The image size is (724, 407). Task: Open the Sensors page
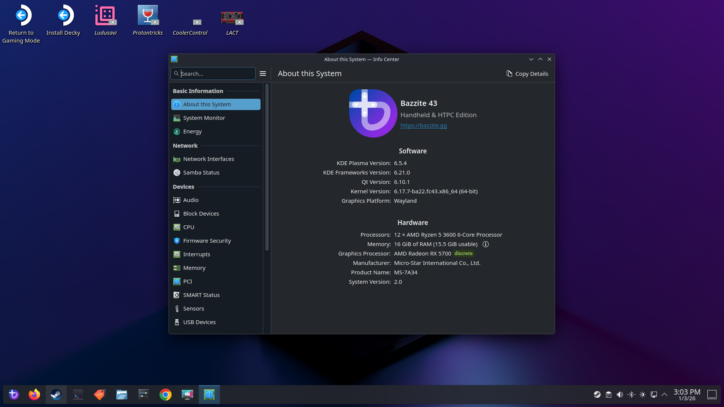(193, 309)
